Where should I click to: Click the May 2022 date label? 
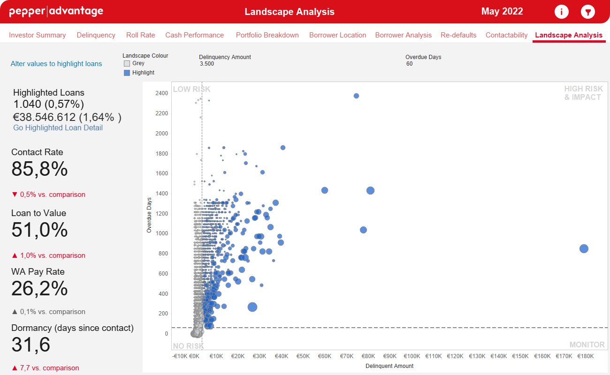tap(502, 12)
